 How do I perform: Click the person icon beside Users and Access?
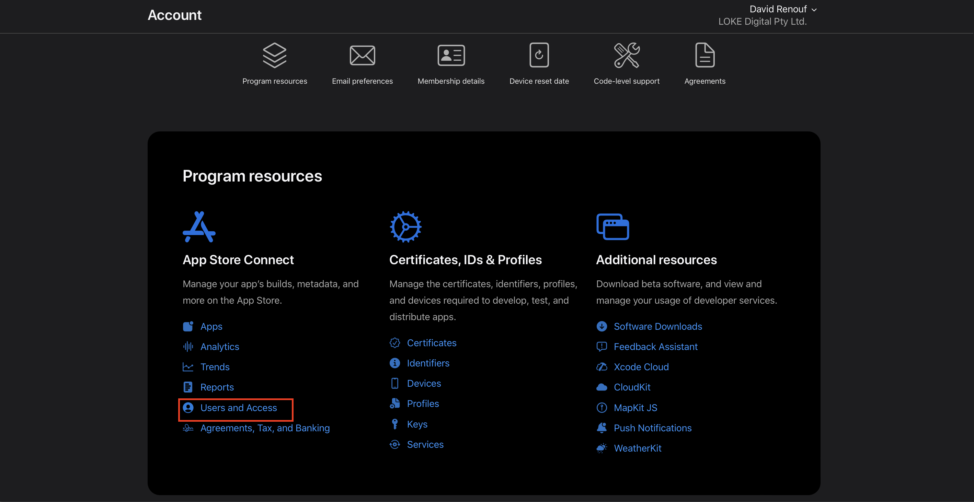coord(188,408)
